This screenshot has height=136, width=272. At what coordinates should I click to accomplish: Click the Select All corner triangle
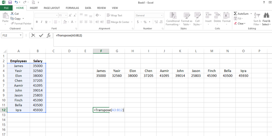click(5, 51)
